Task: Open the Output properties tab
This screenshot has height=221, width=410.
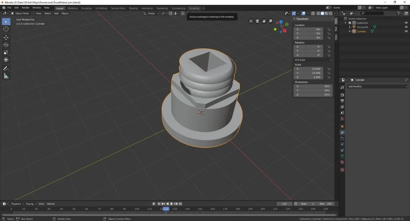Action: (342, 101)
